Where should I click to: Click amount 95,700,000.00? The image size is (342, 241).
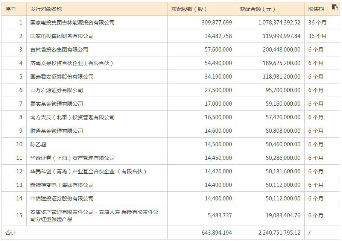click(283, 90)
